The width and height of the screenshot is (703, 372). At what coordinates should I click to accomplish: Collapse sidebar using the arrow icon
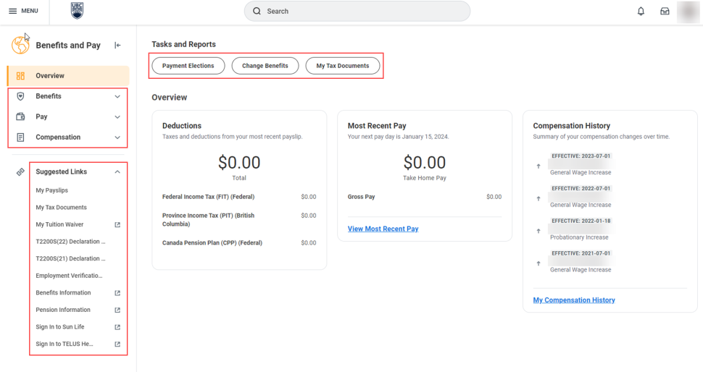117,46
